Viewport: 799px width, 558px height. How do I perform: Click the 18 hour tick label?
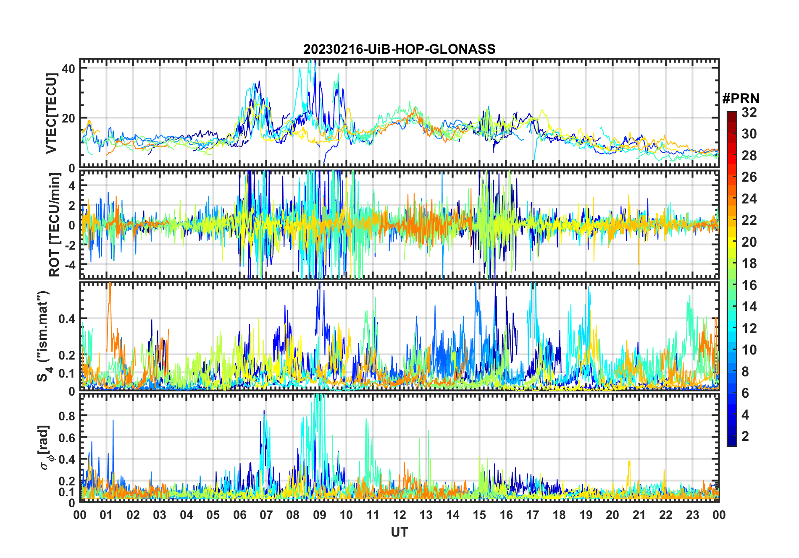click(x=559, y=515)
